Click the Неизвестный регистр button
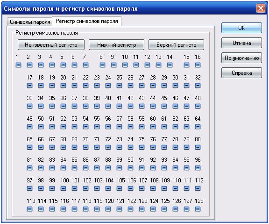 coord(51,45)
